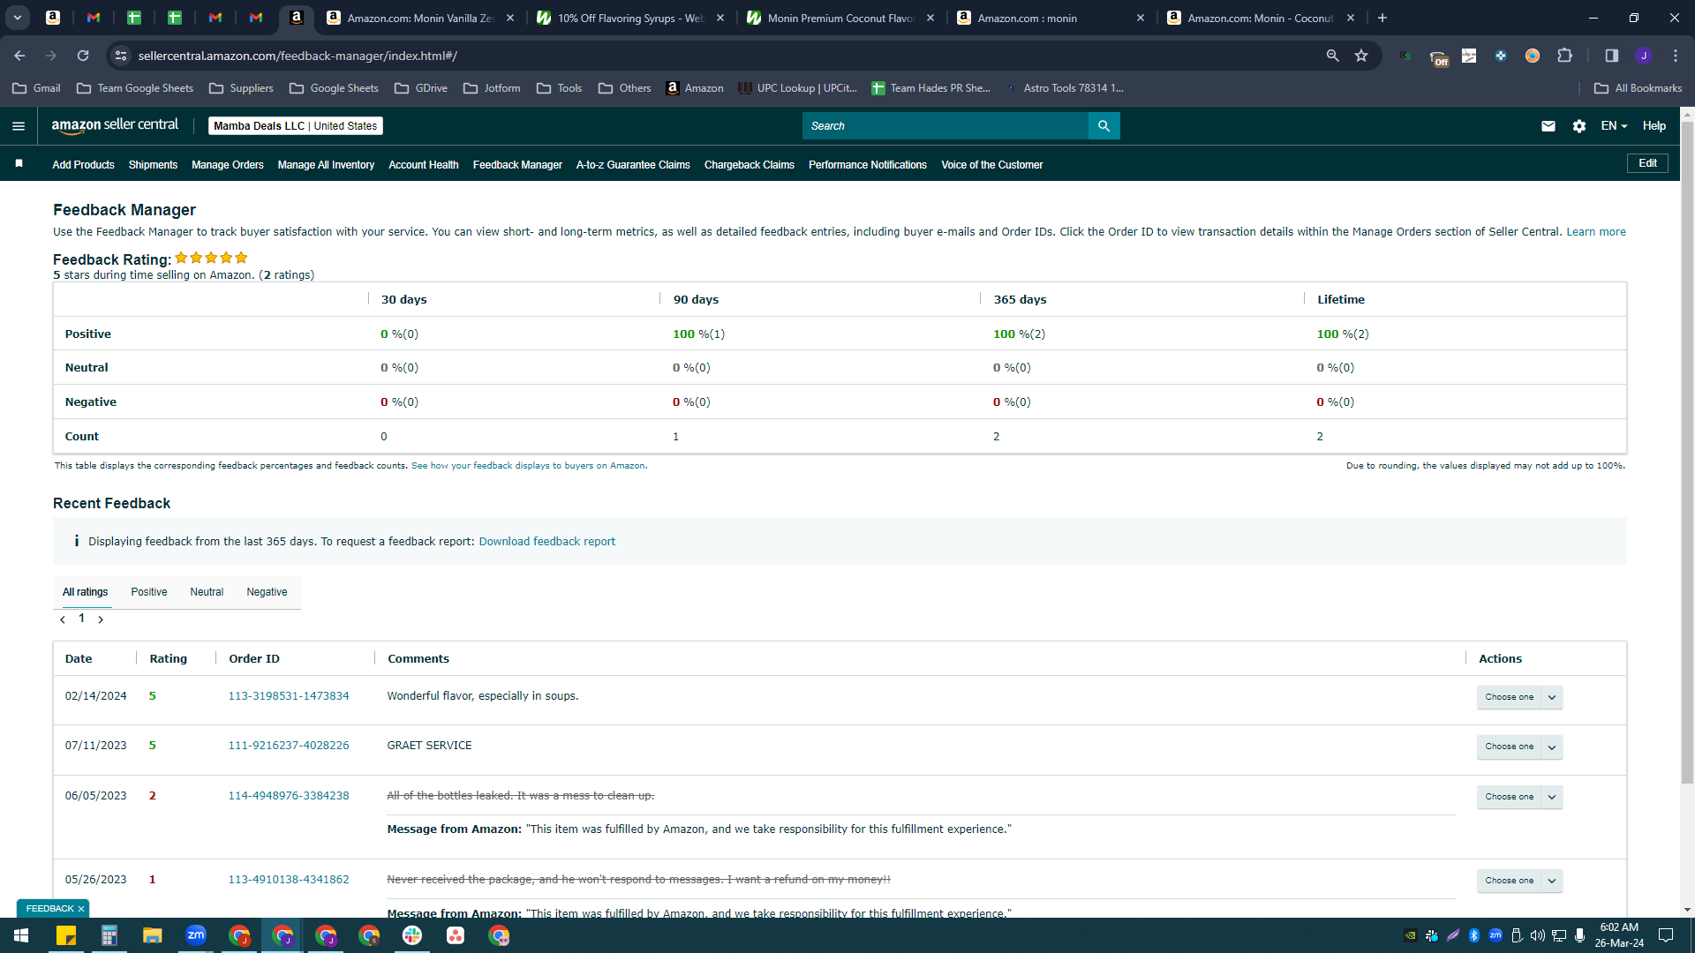The width and height of the screenshot is (1695, 953).
Task: Go to previous feedback page arrow
Action: click(x=63, y=619)
